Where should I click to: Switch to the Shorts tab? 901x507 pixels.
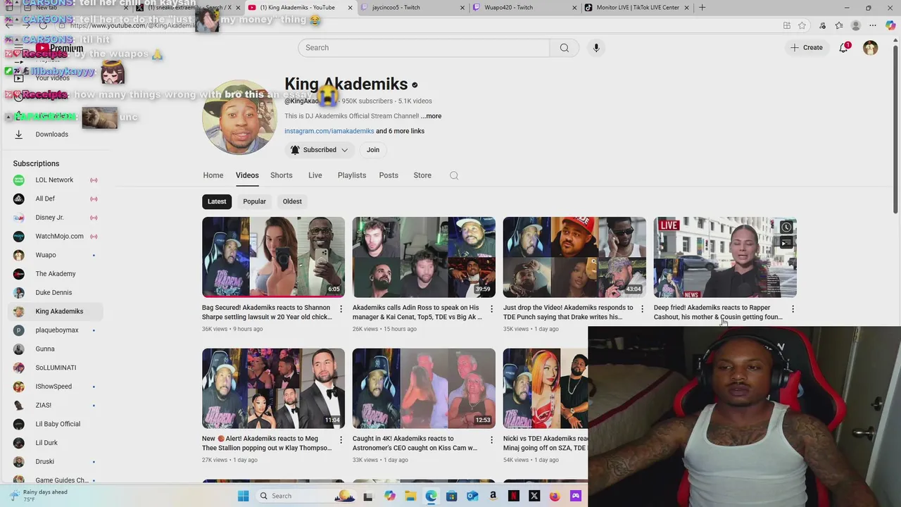coord(281,175)
